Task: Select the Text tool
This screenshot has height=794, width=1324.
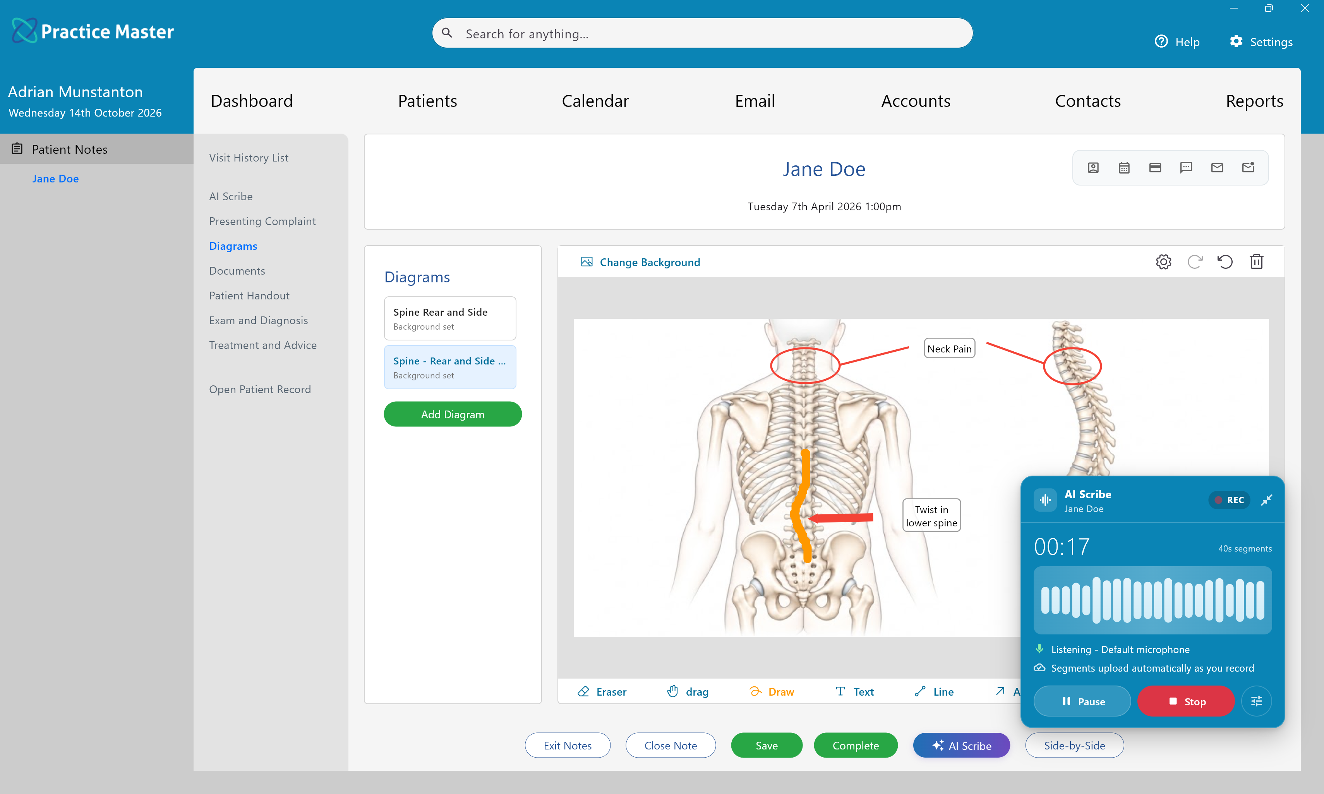Action: (x=854, y=692)
